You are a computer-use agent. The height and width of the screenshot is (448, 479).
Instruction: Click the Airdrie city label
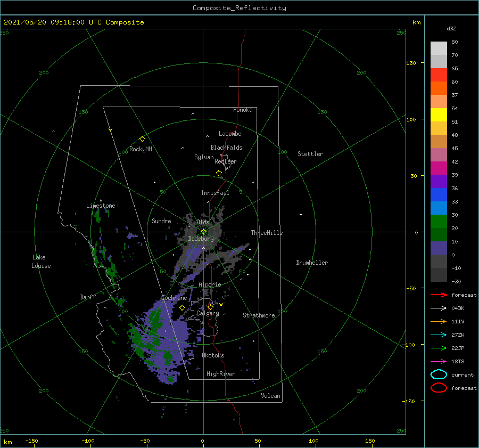[x=210, y=284]
